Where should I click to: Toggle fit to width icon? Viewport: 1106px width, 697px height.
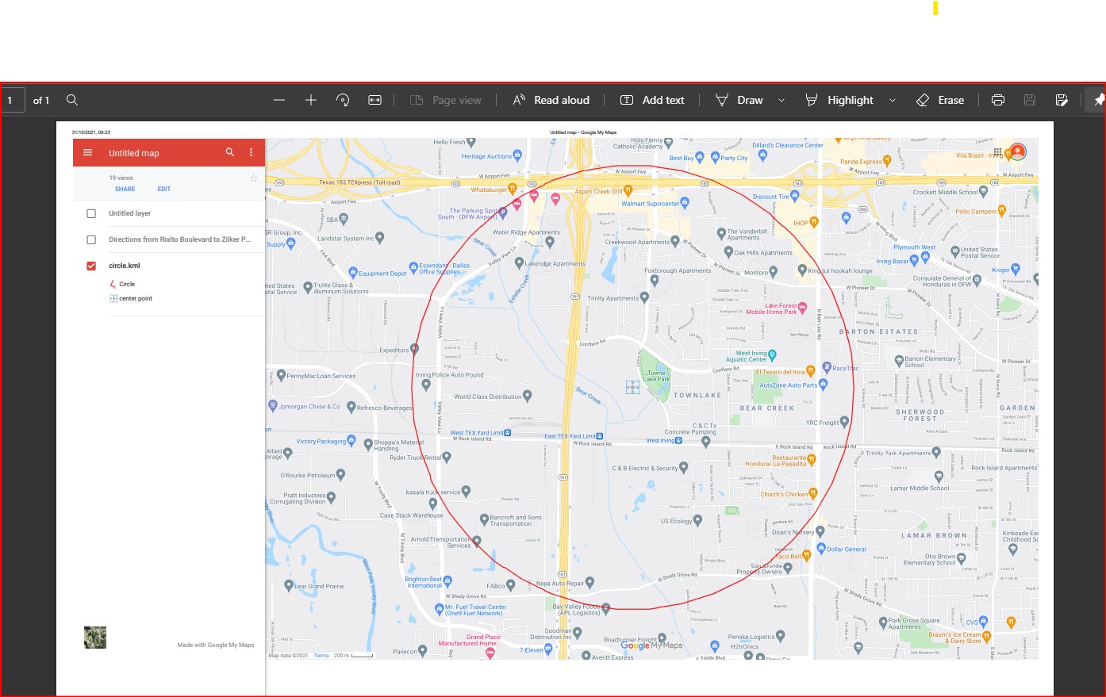click(375, 100)
